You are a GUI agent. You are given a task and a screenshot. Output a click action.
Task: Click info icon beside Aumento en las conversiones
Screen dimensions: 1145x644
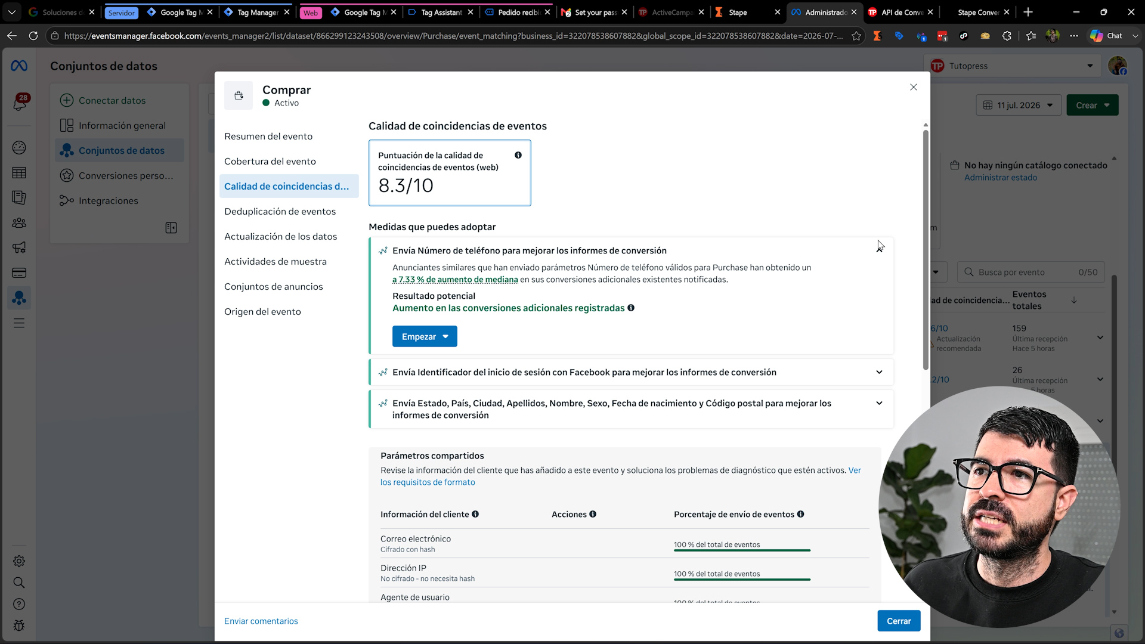[631, 308]
